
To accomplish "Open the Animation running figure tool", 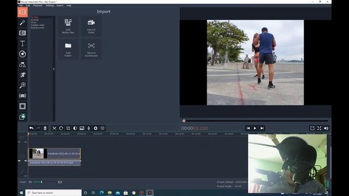I will click(x=22, y=75).
